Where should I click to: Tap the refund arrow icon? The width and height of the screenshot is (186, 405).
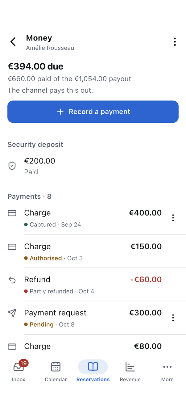click(x=12, y=280)
